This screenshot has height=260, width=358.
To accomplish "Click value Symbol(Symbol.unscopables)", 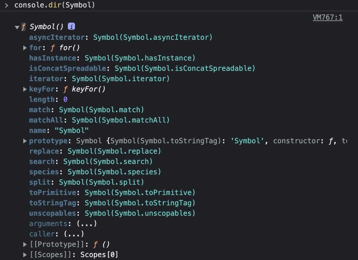I will pos(140,213).
